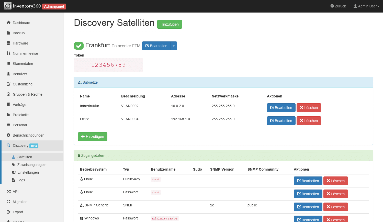
Task: Delete the Infrastruktur subnet with Löschen
Action: (309, 108)
